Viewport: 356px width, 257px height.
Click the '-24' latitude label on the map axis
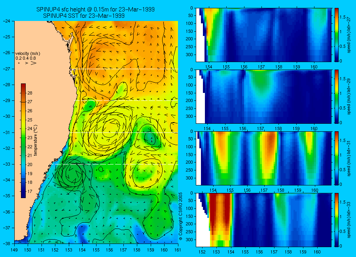tap(6, 21)
